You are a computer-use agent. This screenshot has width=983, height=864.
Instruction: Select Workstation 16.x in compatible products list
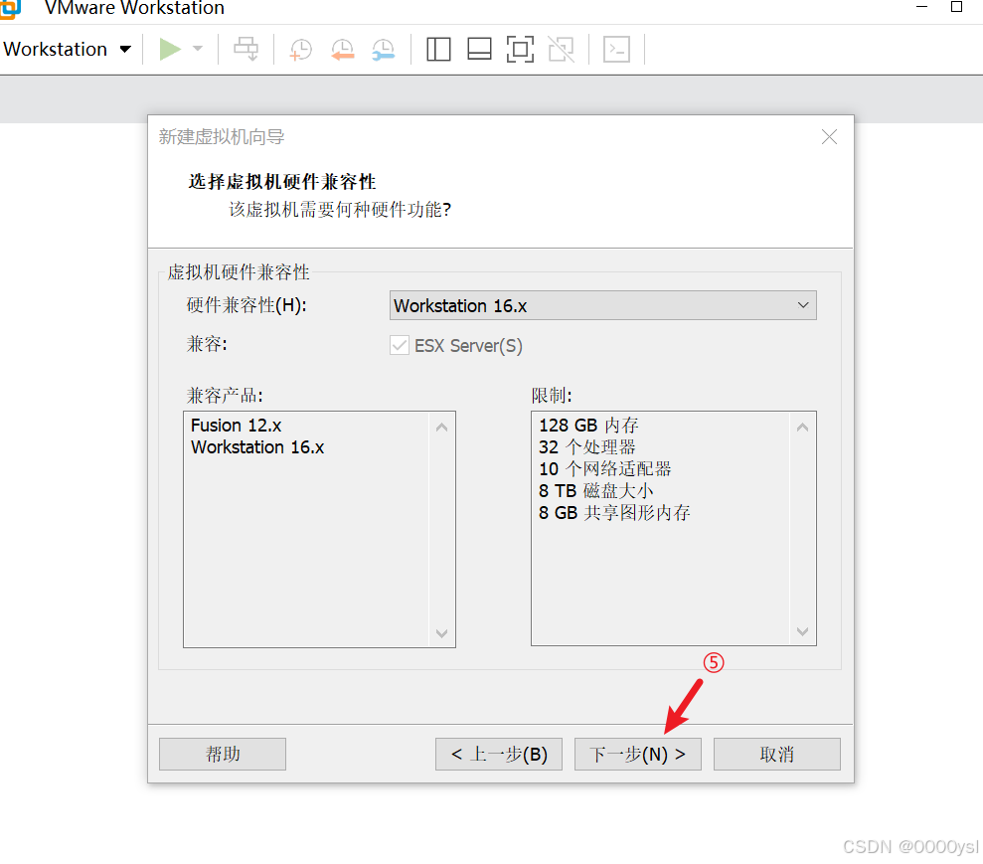pyautogui.click(x=257, y=447)
